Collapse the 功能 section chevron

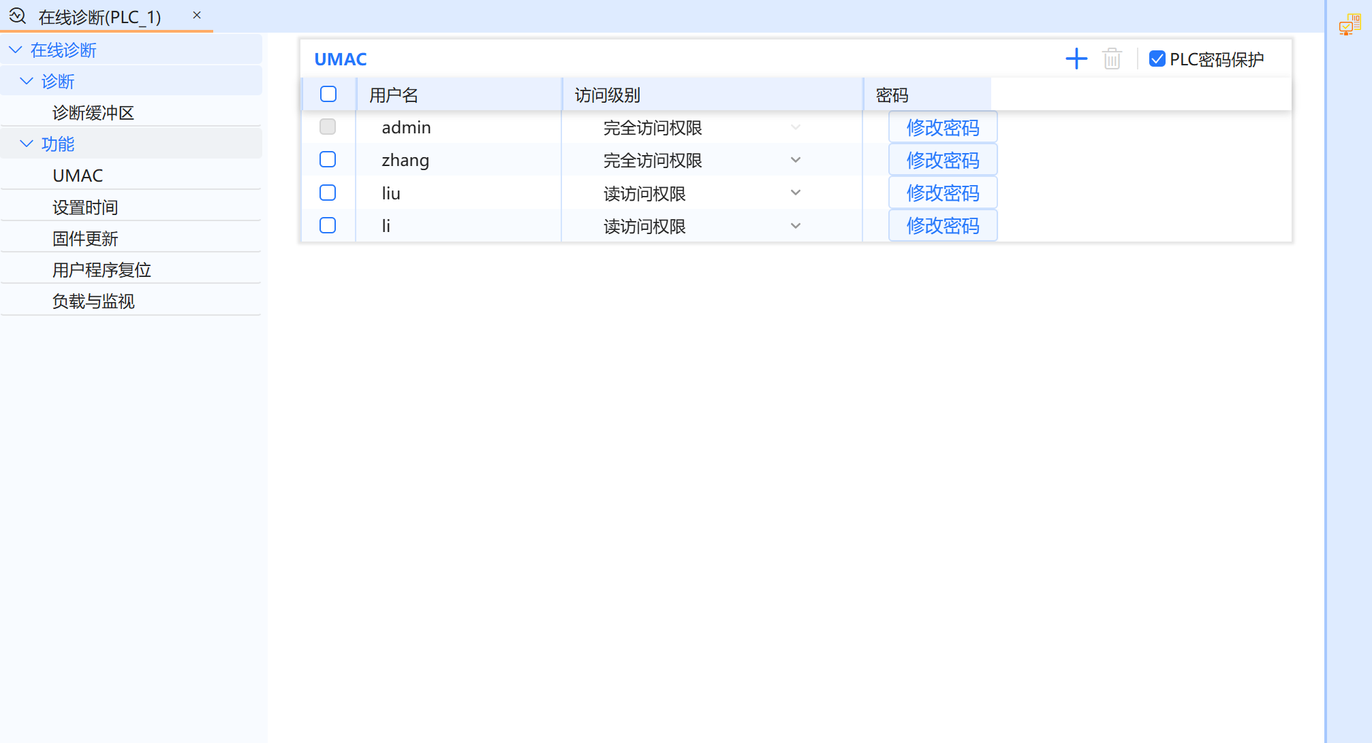pos(27,144)
